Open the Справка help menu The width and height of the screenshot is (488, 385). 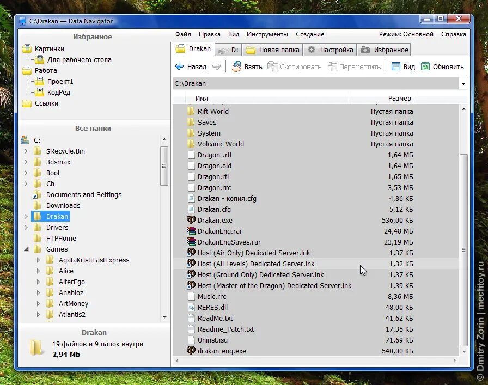click(x=453, y=34)
